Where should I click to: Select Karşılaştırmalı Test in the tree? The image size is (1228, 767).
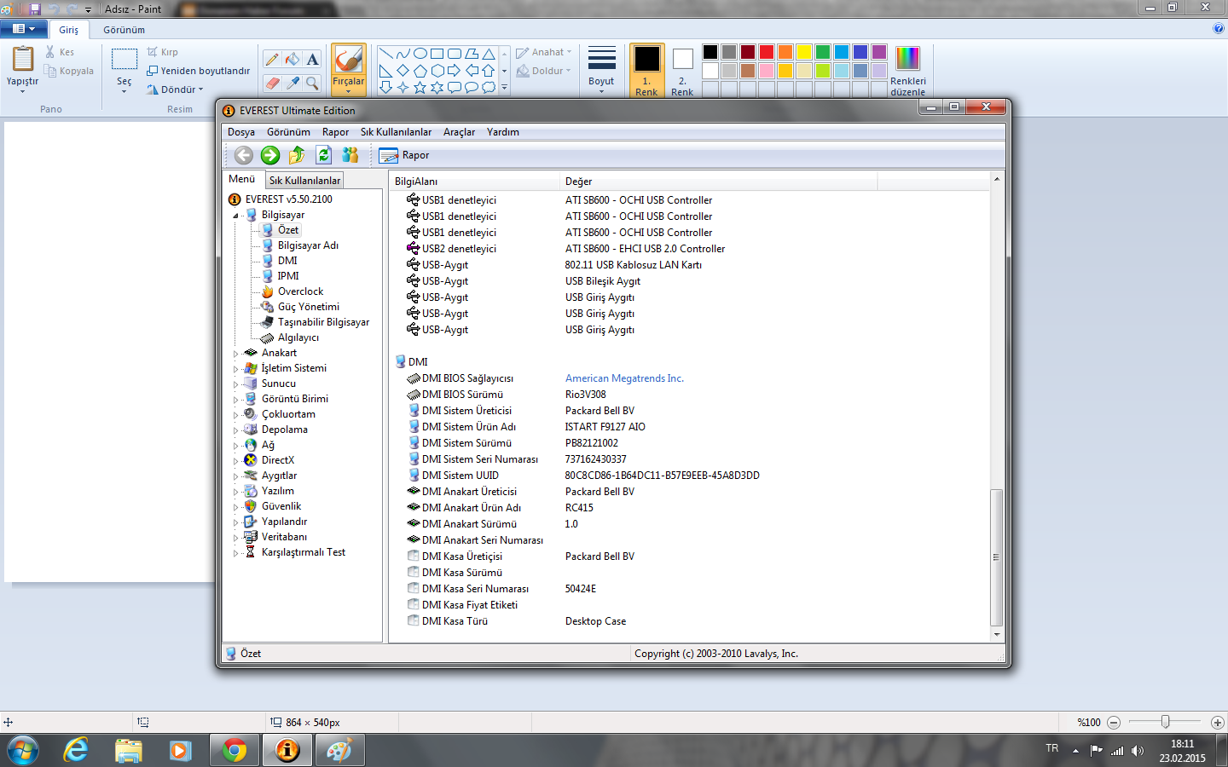pyautogui.click(x=303, y=552)
